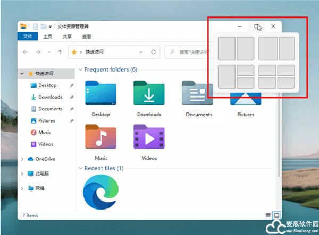Switch to the 共享 ribbon tab
This screenshot has height=235, width=319.
(x=67, y=37)
